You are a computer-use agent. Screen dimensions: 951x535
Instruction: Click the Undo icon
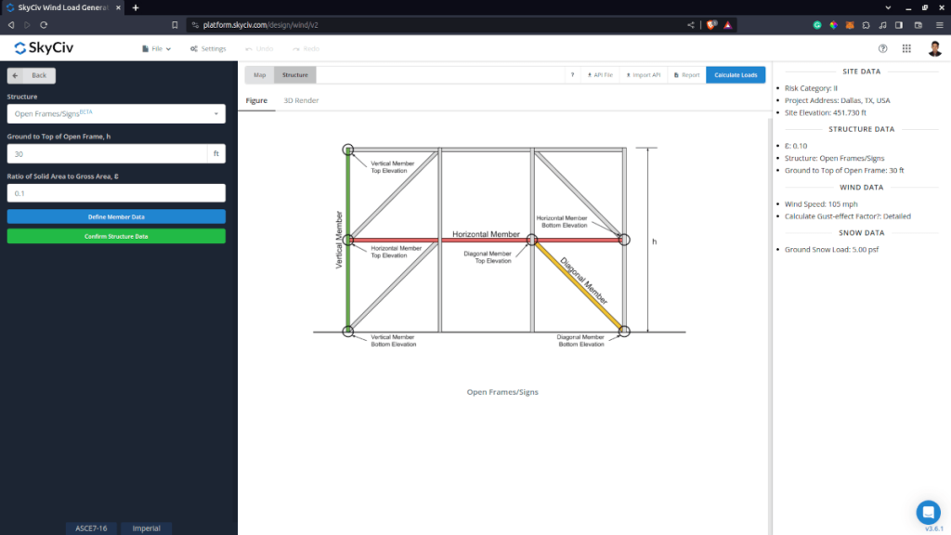pyautogui.click(x=258, y=48)
